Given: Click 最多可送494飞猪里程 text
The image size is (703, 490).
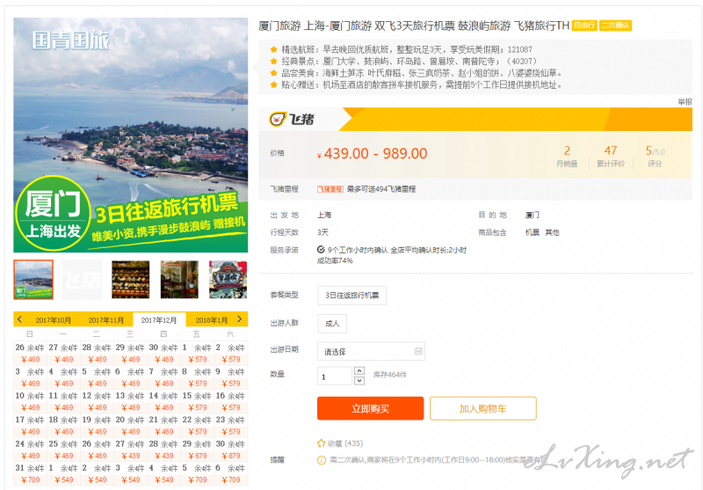Looking at the screenshot, I should pos(381,189).
